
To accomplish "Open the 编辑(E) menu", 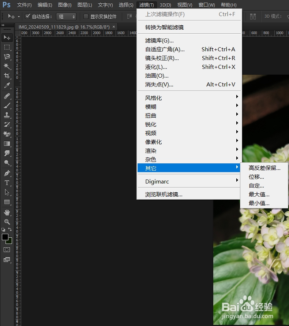I will click(45, 5).
